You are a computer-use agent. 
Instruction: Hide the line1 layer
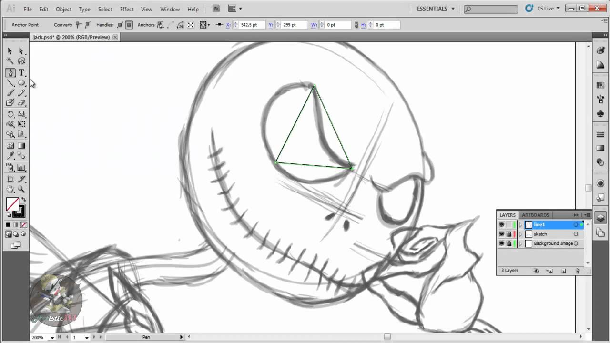click(x=501, y=224)
